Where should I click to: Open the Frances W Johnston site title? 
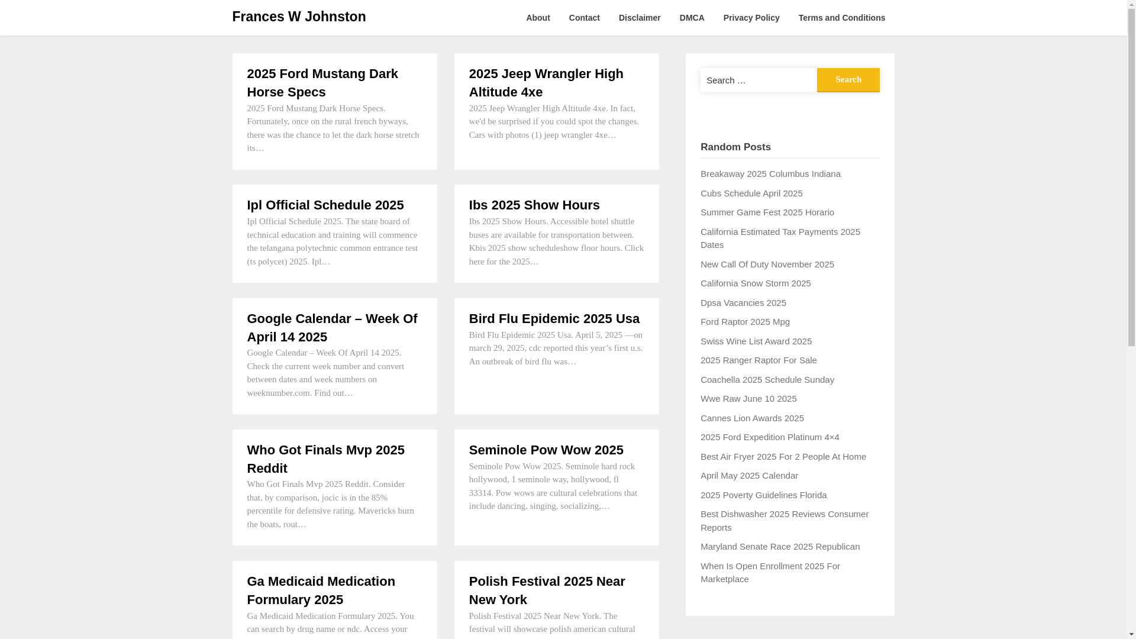(299, 17)
